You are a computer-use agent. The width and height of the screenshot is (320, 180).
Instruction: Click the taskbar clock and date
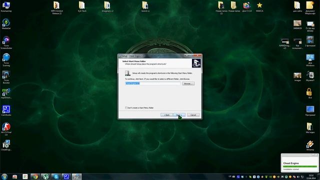click(x=311, y=177)
